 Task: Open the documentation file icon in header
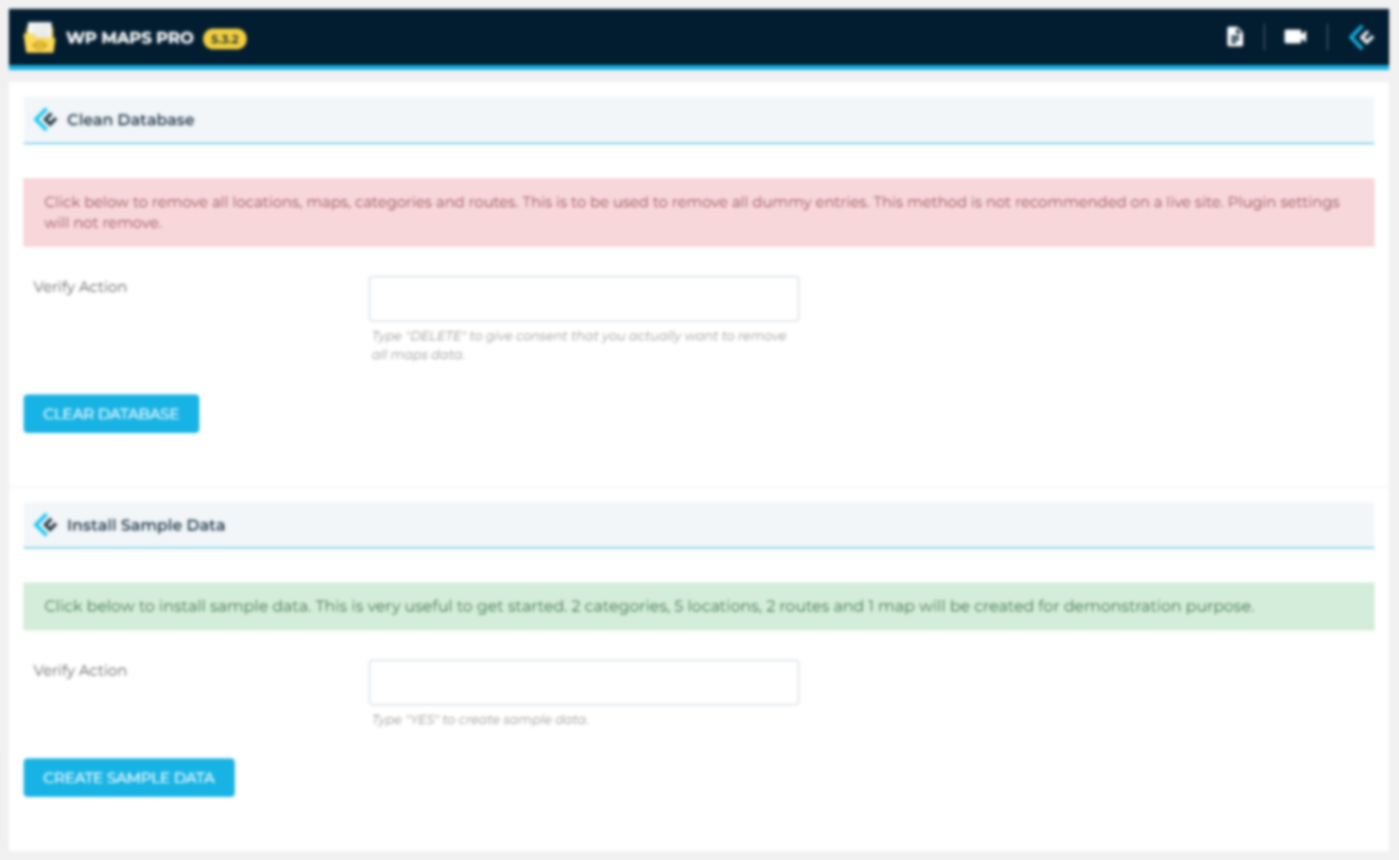(x=1234, y=37)
